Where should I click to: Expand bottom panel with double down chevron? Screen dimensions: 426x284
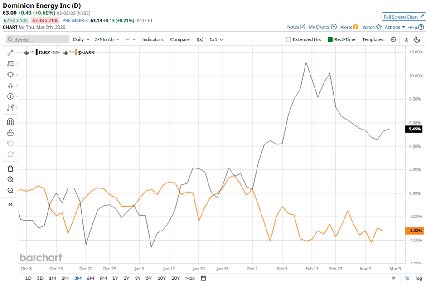point(394,278)
